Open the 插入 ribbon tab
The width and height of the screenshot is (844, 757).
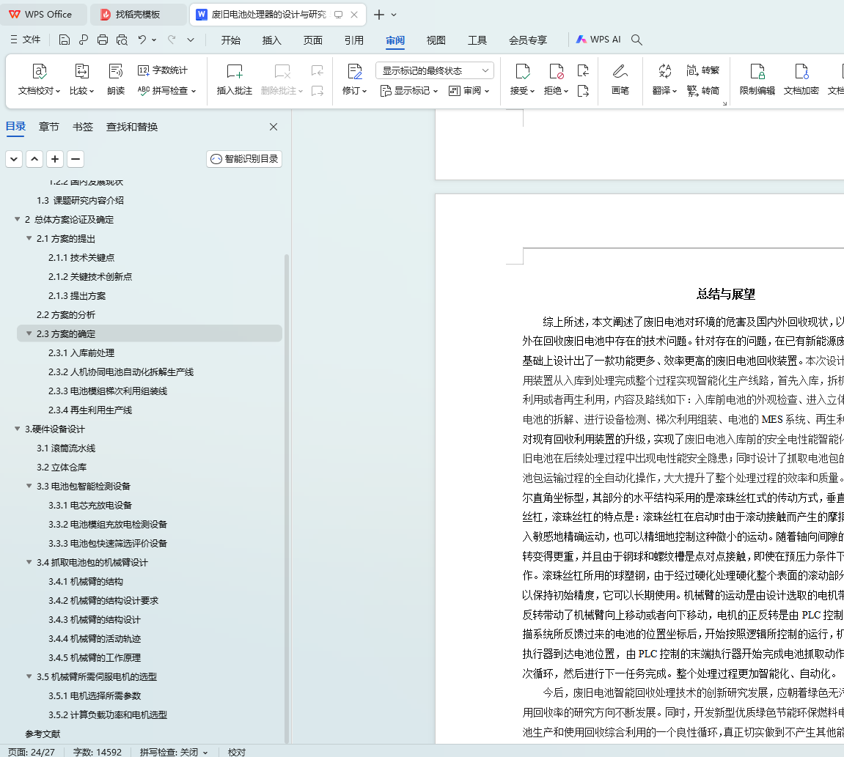coord(271,40)
